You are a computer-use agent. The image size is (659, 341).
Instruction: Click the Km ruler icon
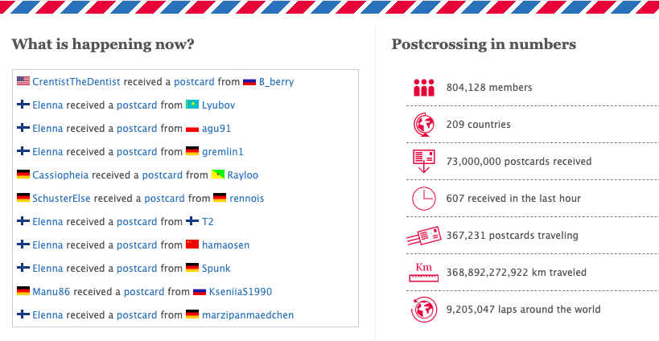pyautogui.click(x=423, y=273)
